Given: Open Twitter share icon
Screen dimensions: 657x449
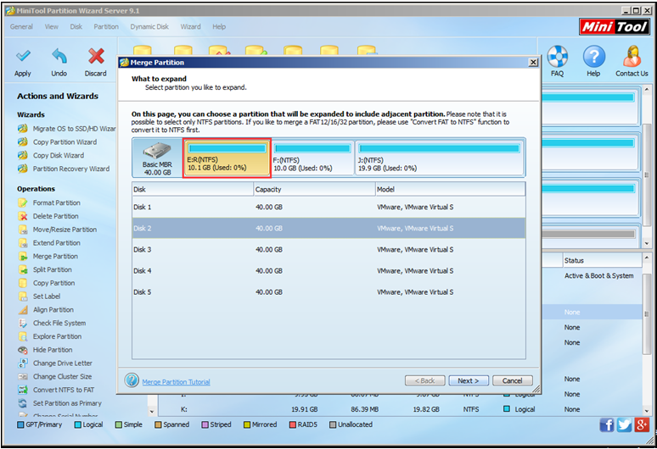Looking at the screenshot, I should coord(624,425).
